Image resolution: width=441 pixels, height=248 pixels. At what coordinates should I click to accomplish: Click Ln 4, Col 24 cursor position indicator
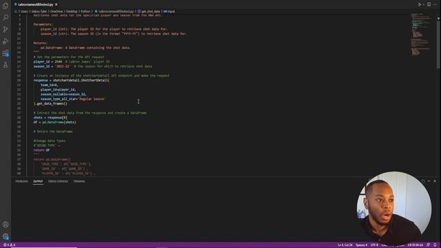click(345, 245)
